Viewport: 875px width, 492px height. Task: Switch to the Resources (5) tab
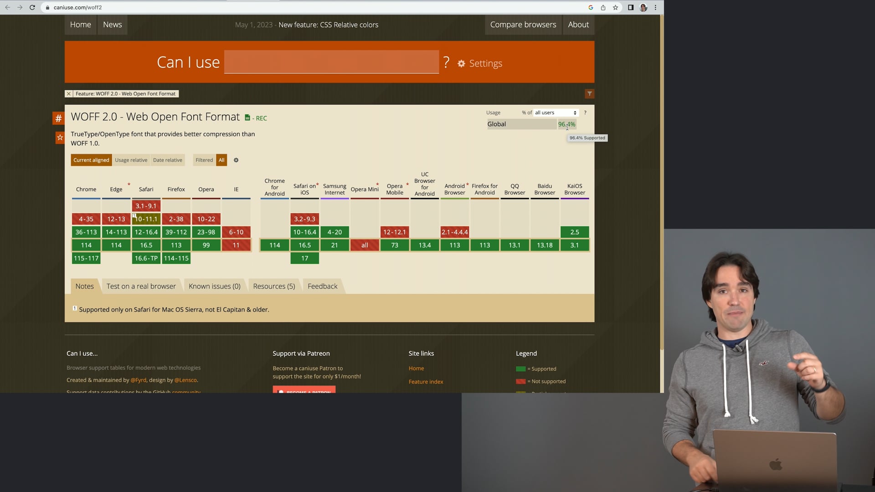point(274,287)
